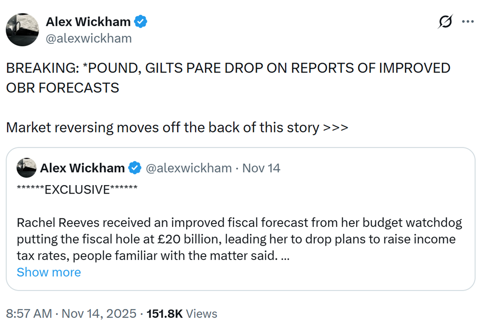The height and width of the screenshot is (331, 478).
Task: Open Alex Wickham display name link
Action: click(x=88, y=22)
